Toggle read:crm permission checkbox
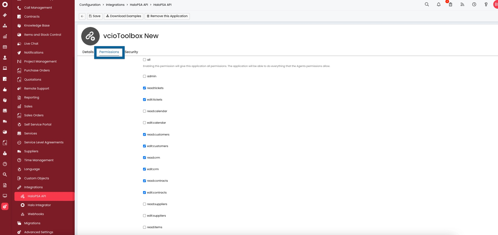The width and height of the screenshot is (498, 235). (x=144, y=158)
